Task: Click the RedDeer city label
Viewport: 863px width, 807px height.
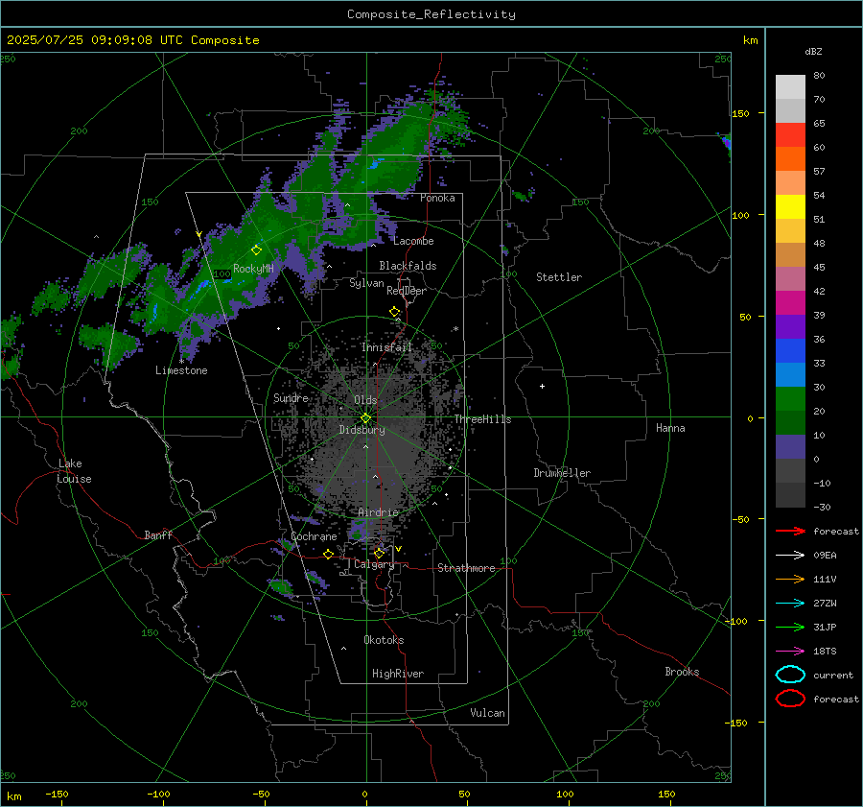Action: click(407, 291)
